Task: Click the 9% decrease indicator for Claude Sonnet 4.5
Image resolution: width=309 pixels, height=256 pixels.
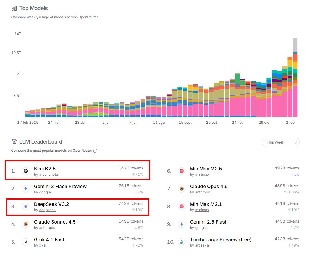Action: click(139, 228)
